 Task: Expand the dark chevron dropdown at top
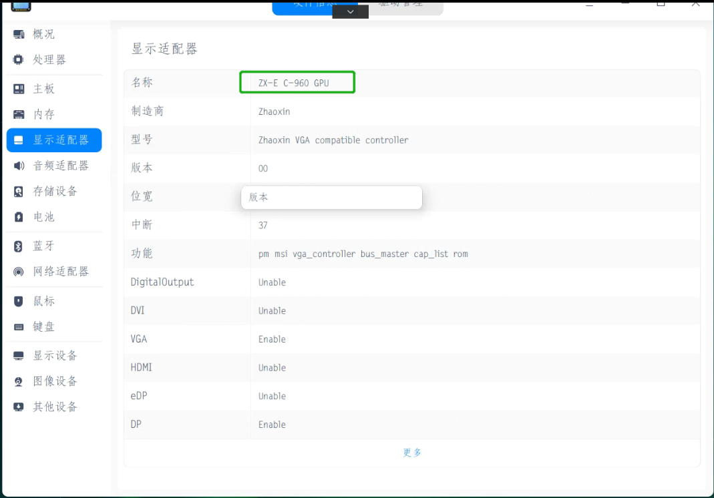(350, 11)
